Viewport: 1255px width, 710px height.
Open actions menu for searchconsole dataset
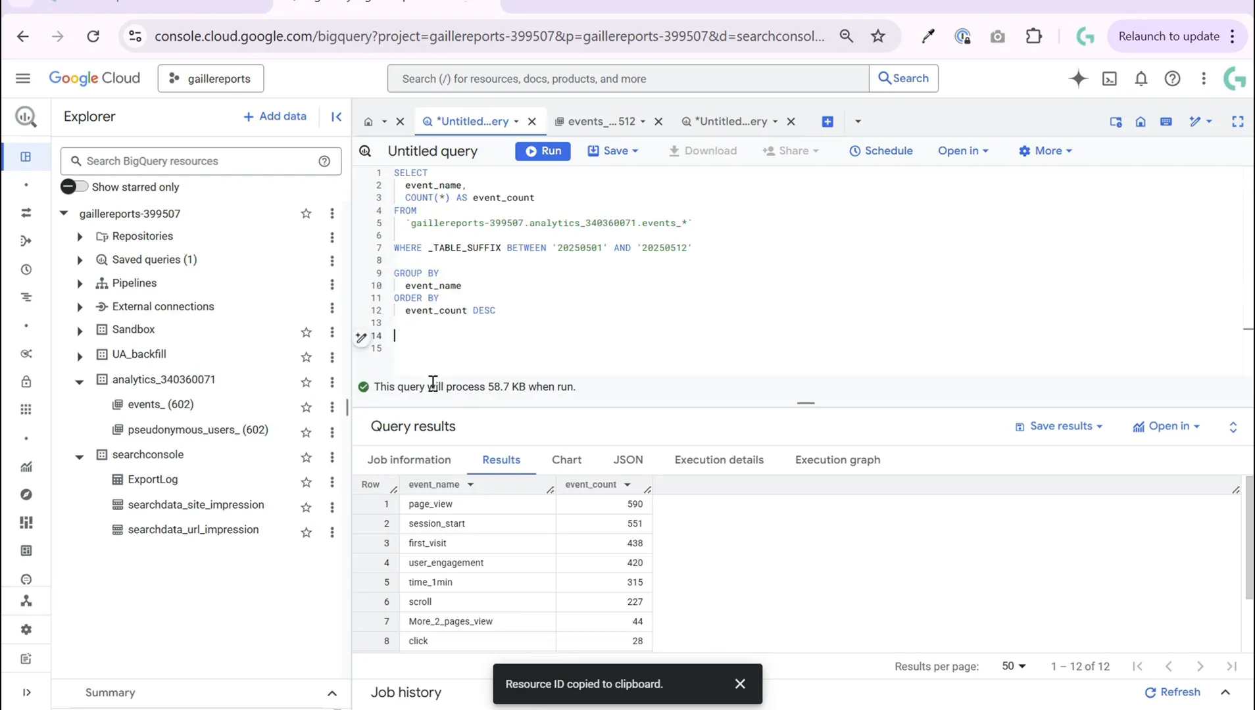pos(332,457)
